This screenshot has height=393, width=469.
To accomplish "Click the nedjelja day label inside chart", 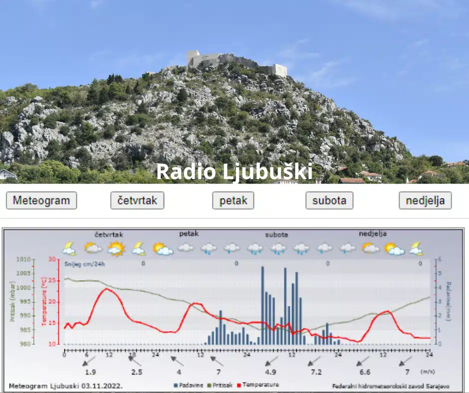I will point(373,233).
